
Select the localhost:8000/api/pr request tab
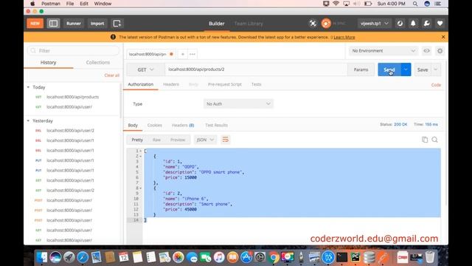(150, 54)
